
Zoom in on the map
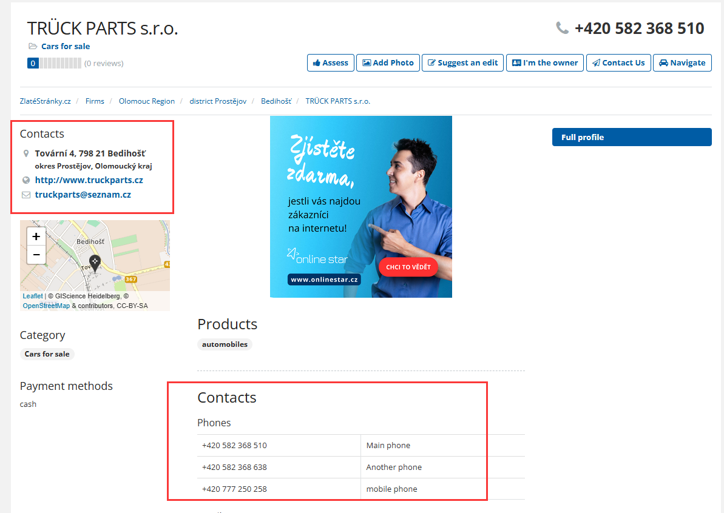click(x=36, y=236)
